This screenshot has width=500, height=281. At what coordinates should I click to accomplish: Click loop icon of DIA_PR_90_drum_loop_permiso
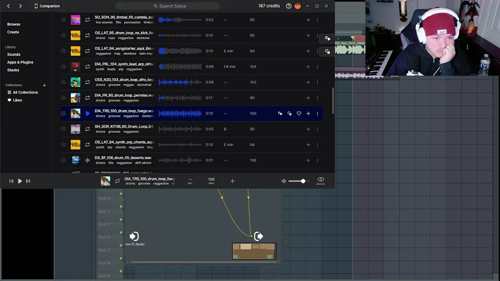pos(87,98)
